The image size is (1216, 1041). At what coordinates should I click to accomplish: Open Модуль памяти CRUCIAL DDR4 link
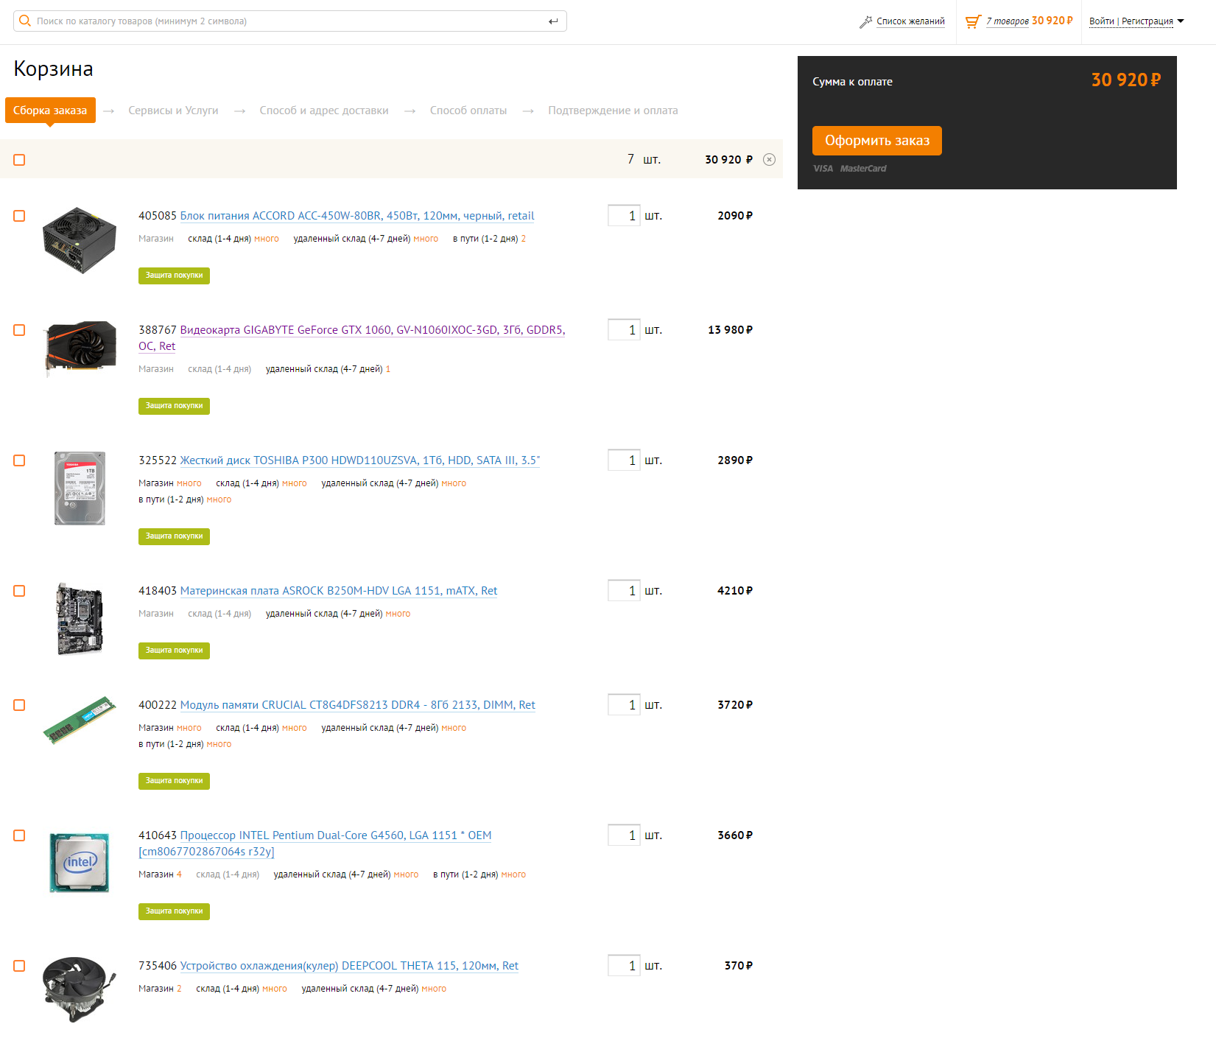[358, 705]
